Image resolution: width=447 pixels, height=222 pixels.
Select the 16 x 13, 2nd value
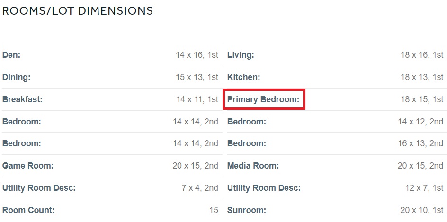click(420, 143)
